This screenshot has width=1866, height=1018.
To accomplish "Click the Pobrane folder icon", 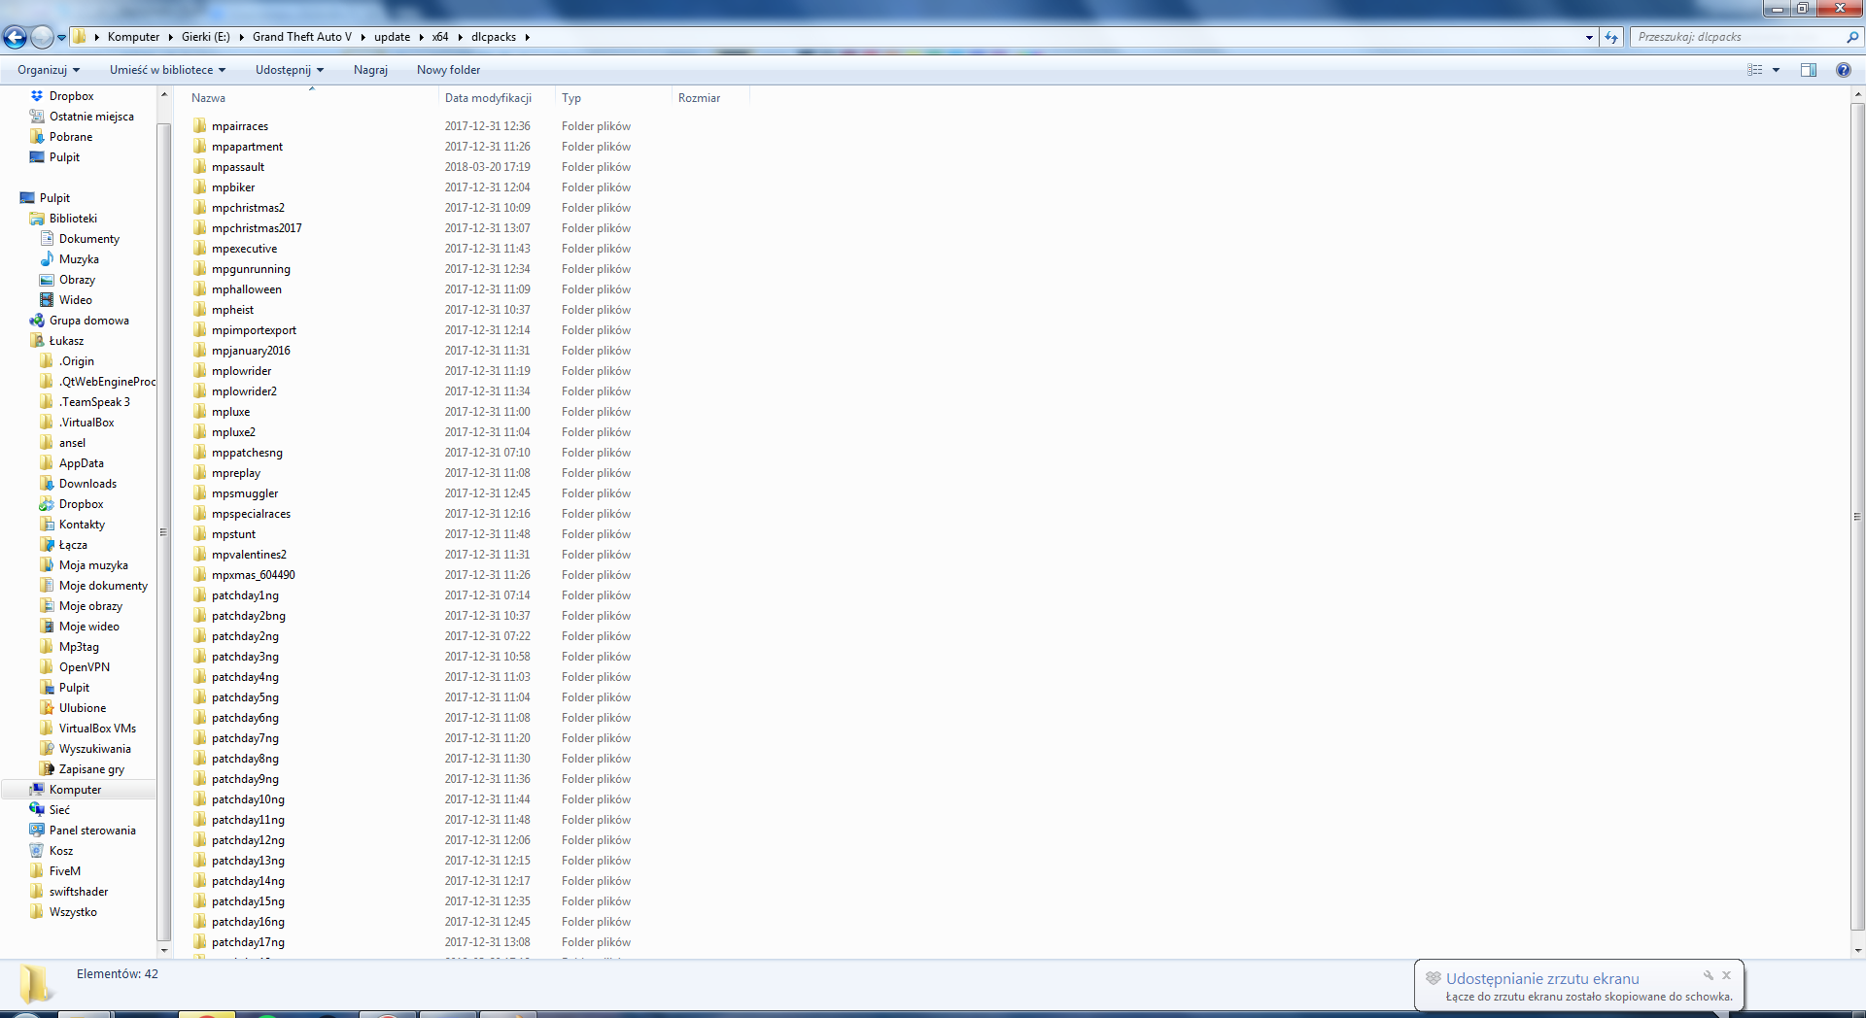I will pos(37,137).
